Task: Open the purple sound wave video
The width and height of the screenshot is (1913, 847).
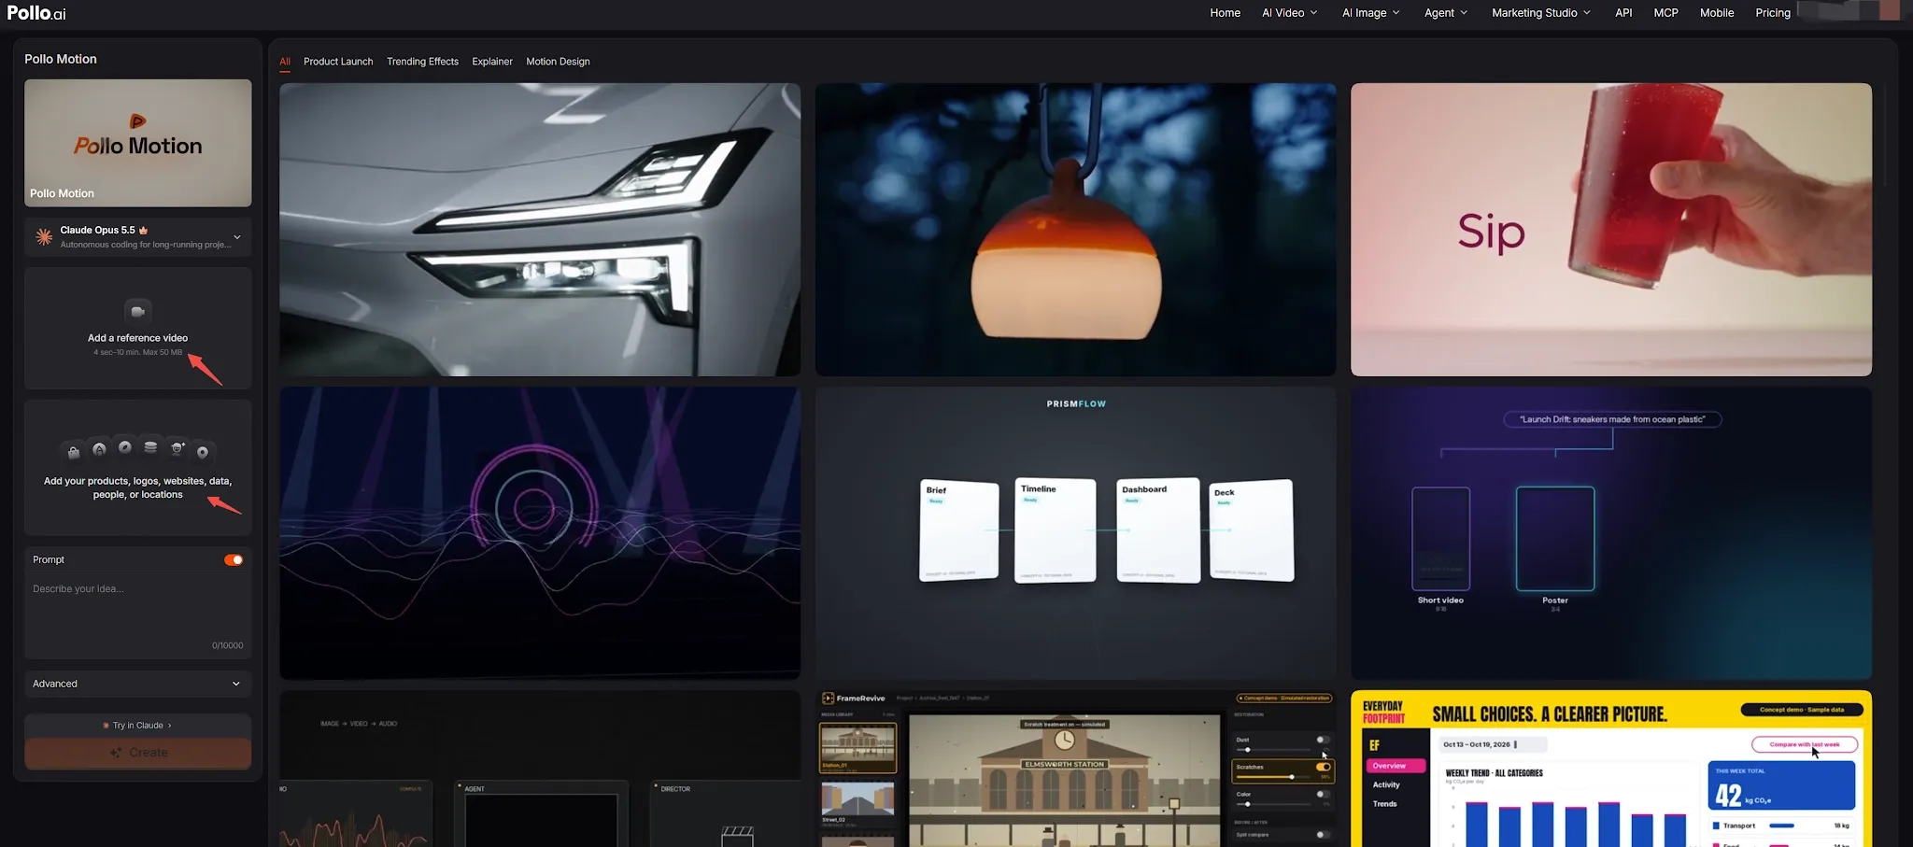Action: coord(540,533)
